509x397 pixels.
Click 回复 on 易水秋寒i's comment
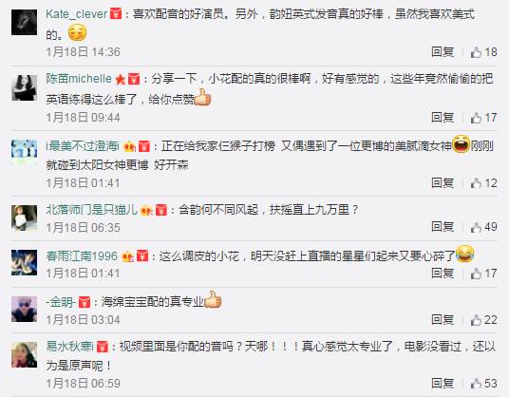(x=443, y=384)
